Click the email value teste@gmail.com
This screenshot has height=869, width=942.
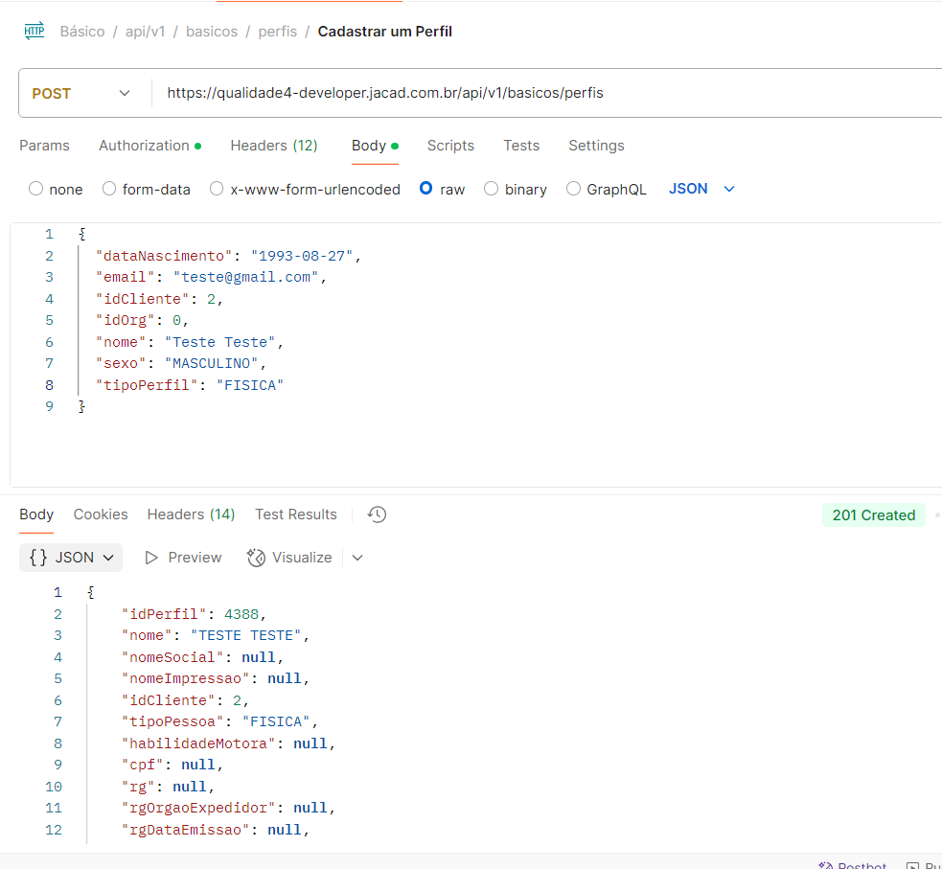pos(245,277)
